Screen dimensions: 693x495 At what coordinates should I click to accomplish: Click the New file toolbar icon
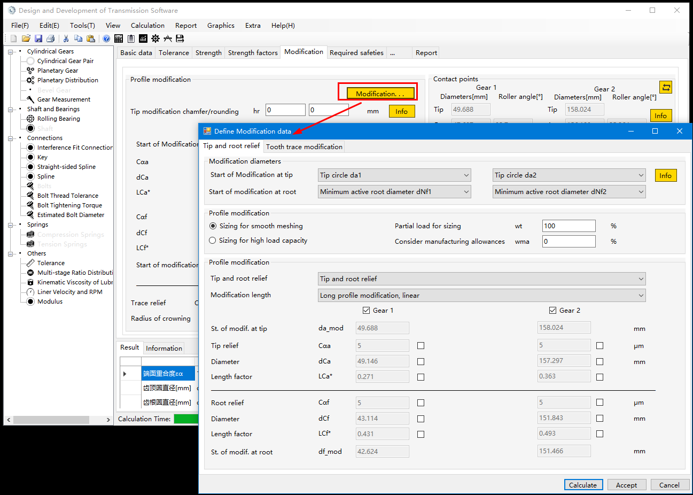13,38
